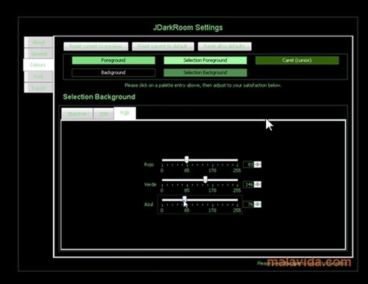Open the General settings tab
The height and width of the screenshot is (284, 368).
(39, 53)
